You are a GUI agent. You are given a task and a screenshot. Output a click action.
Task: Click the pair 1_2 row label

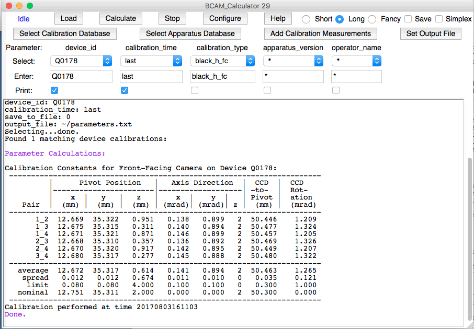coord(42,219)
